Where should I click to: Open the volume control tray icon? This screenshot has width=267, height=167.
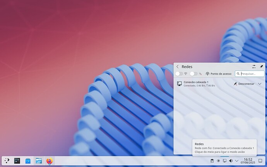pyautogui.click(x=231, y=161)
